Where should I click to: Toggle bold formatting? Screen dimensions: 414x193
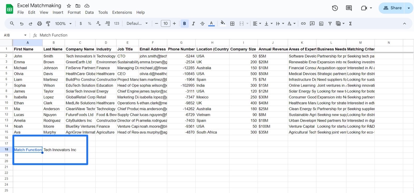click(184, 24)
